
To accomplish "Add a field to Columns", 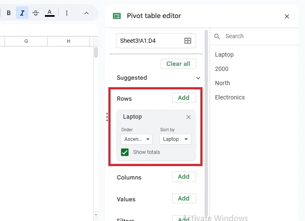I will coord(184,177).
